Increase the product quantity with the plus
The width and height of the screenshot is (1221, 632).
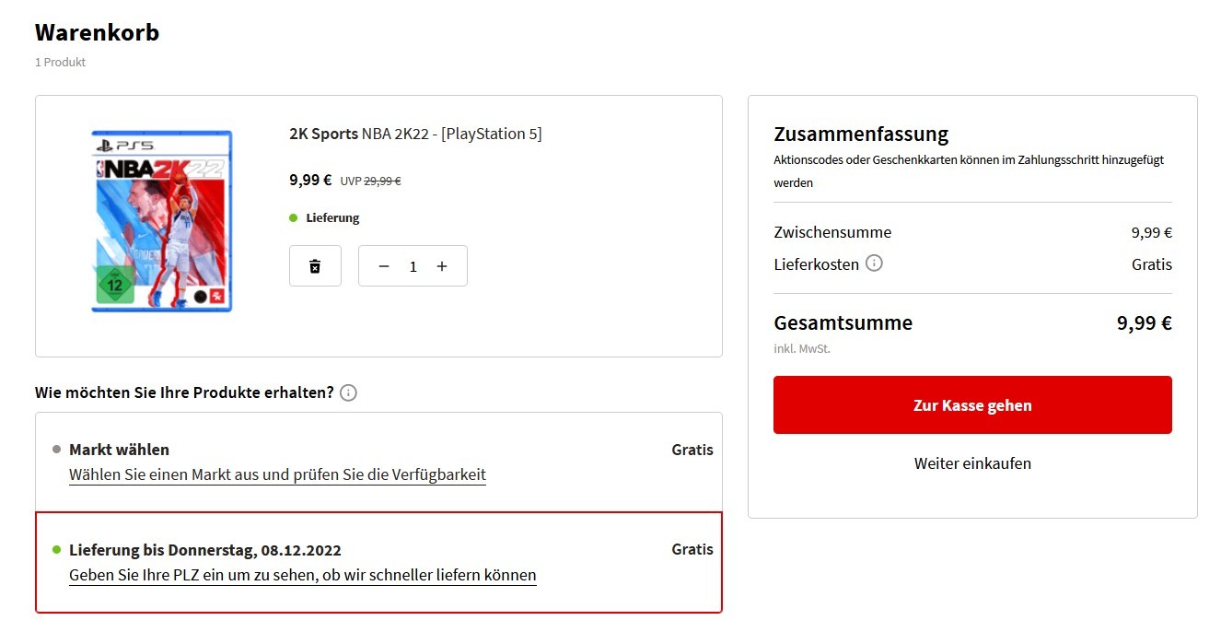442,266
